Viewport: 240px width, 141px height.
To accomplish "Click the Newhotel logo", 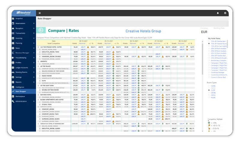I will (23, 13).
